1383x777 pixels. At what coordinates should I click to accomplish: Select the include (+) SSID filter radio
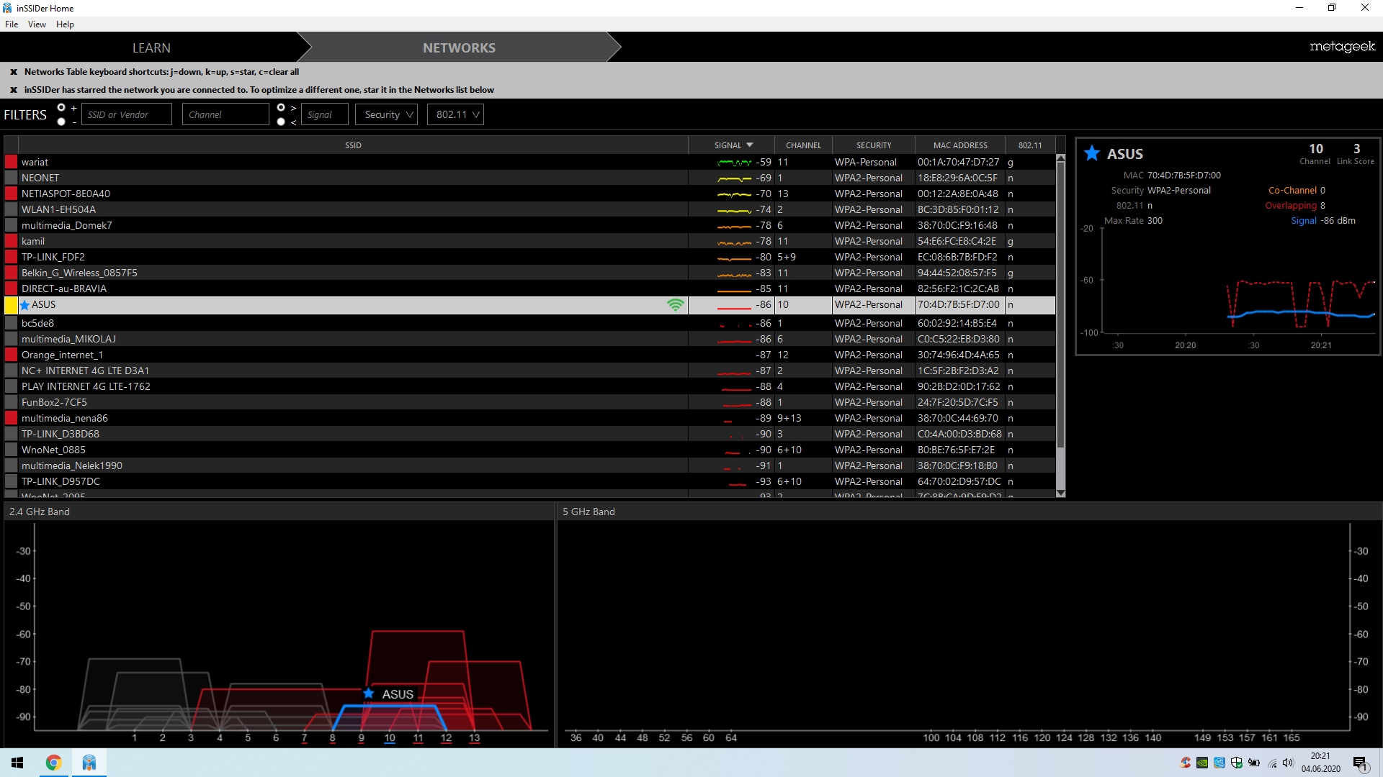tap(61, 107)
